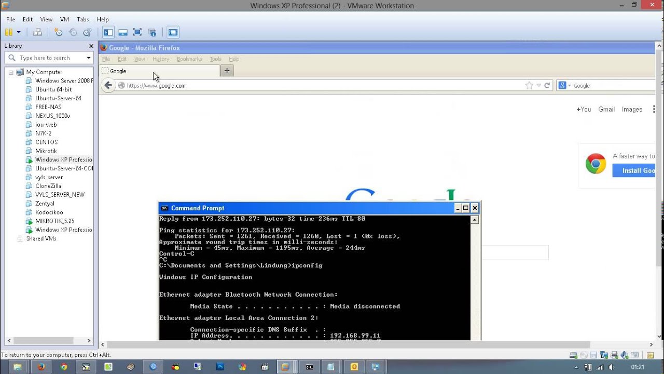664x374 pixels.
Task: Click Firefox icon in Windows taskbar
Action: tap(41, 367)
